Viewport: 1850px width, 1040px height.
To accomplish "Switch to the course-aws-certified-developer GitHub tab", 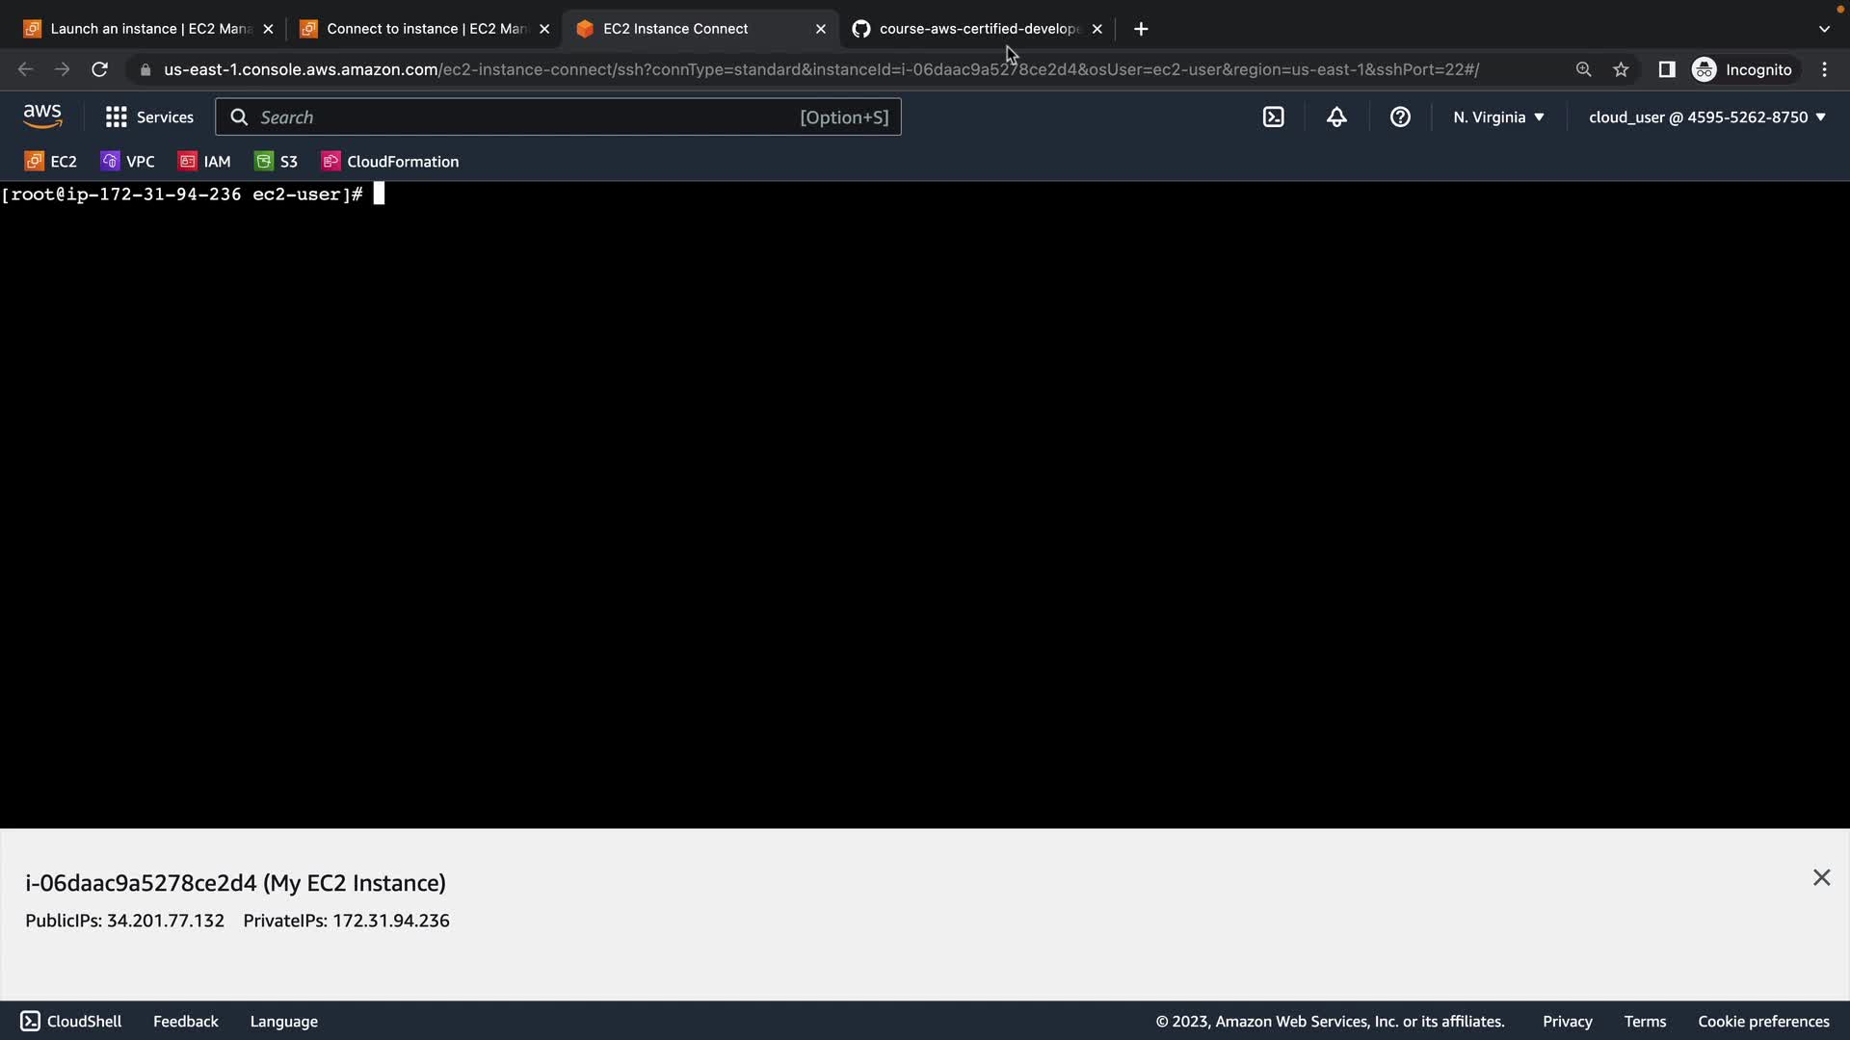I will [x=973, y=29].
